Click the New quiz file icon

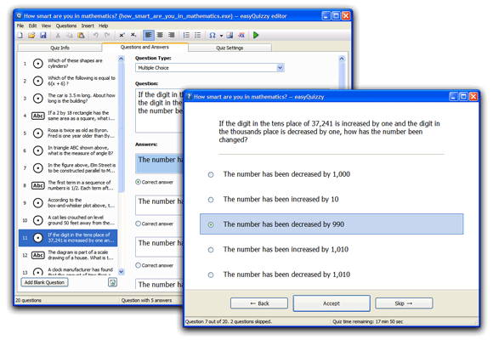point(20,35)
